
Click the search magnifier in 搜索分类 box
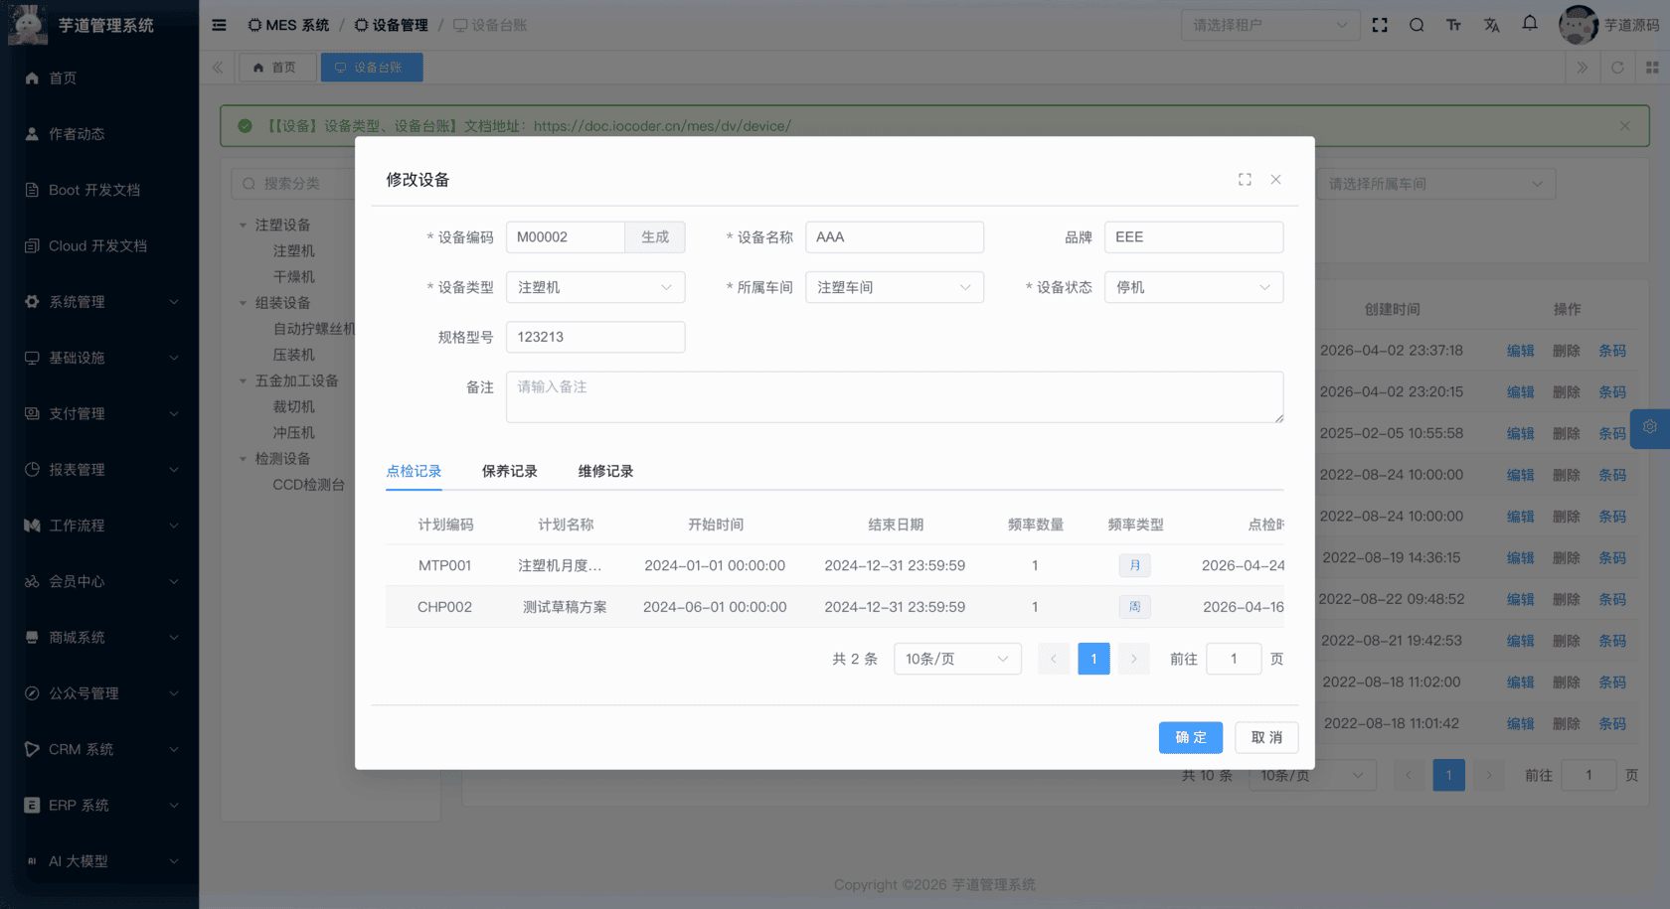tap(249, 183)
